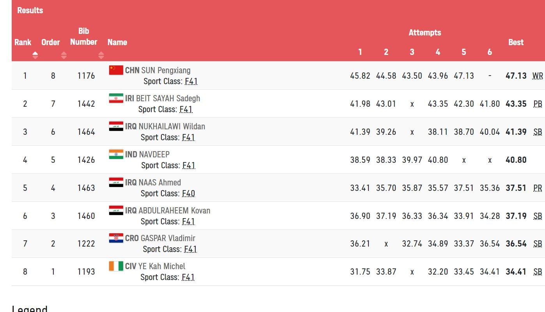545x312 pixels.
Task: Toggle sorting on the Bib Number column
Action: pyautogui.click(x=101, y=55)
